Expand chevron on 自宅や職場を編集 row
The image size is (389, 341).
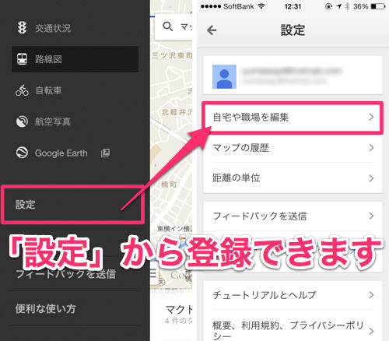[371, 117]
